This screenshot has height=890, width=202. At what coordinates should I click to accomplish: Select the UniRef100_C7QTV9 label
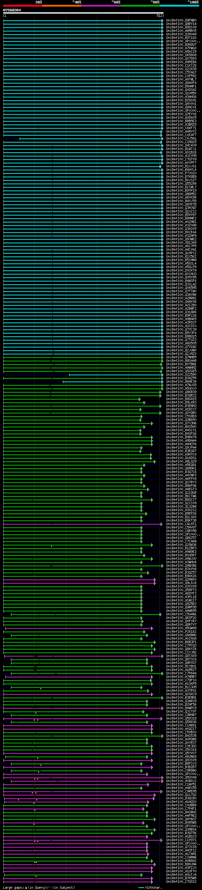tap(181, 159)
